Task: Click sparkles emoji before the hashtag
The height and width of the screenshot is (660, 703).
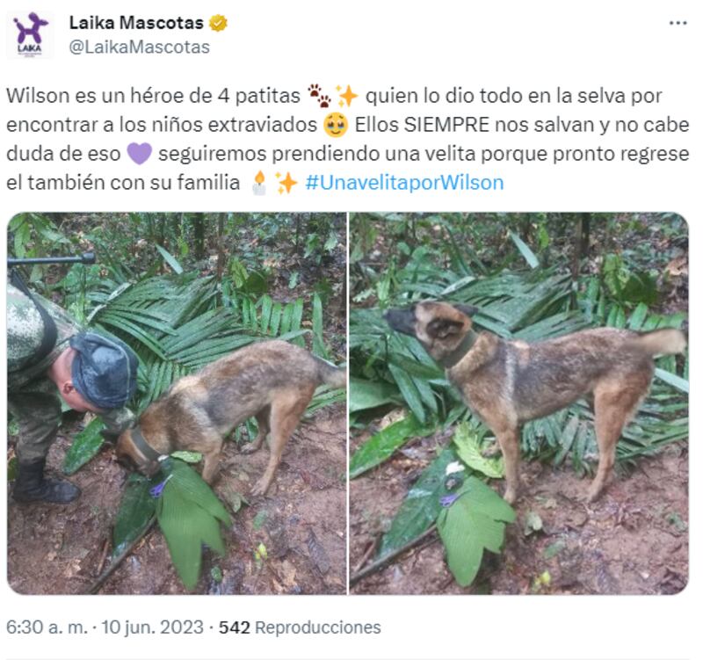Action: [286, 183]
